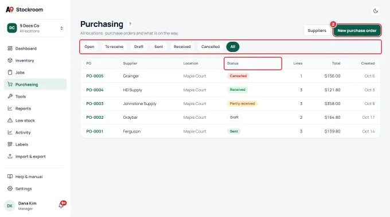Click the Total column header
The width and height of the screenshot is (390, 217).
click(x=336, y=63)
